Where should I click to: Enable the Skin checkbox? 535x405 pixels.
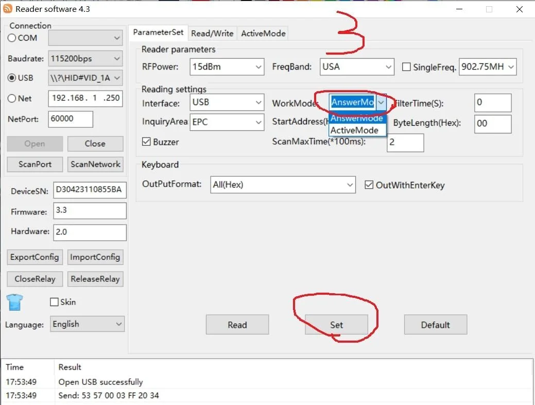(54, 302)
